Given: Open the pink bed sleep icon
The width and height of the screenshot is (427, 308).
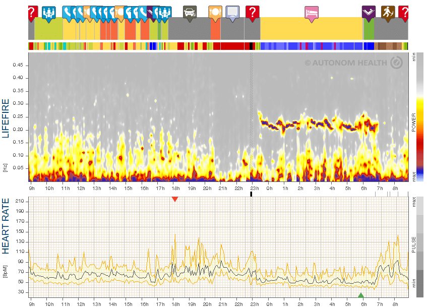Looking at the screenshot, I should [312, 14].
